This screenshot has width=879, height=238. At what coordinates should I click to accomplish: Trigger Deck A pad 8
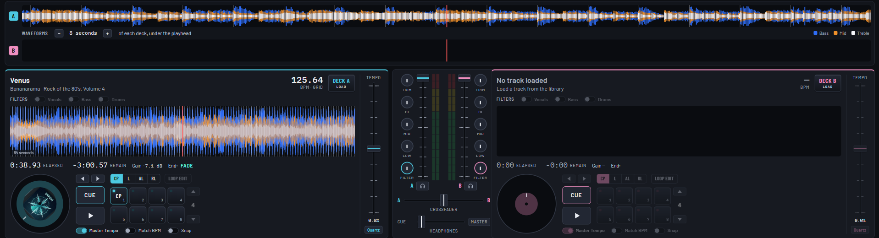[x=176, y=215]
